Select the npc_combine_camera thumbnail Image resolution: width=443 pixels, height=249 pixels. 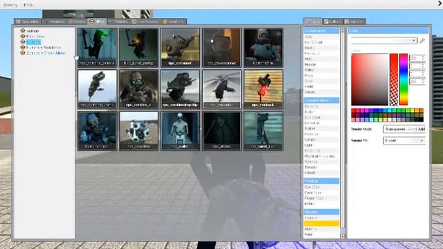(97, 48)
